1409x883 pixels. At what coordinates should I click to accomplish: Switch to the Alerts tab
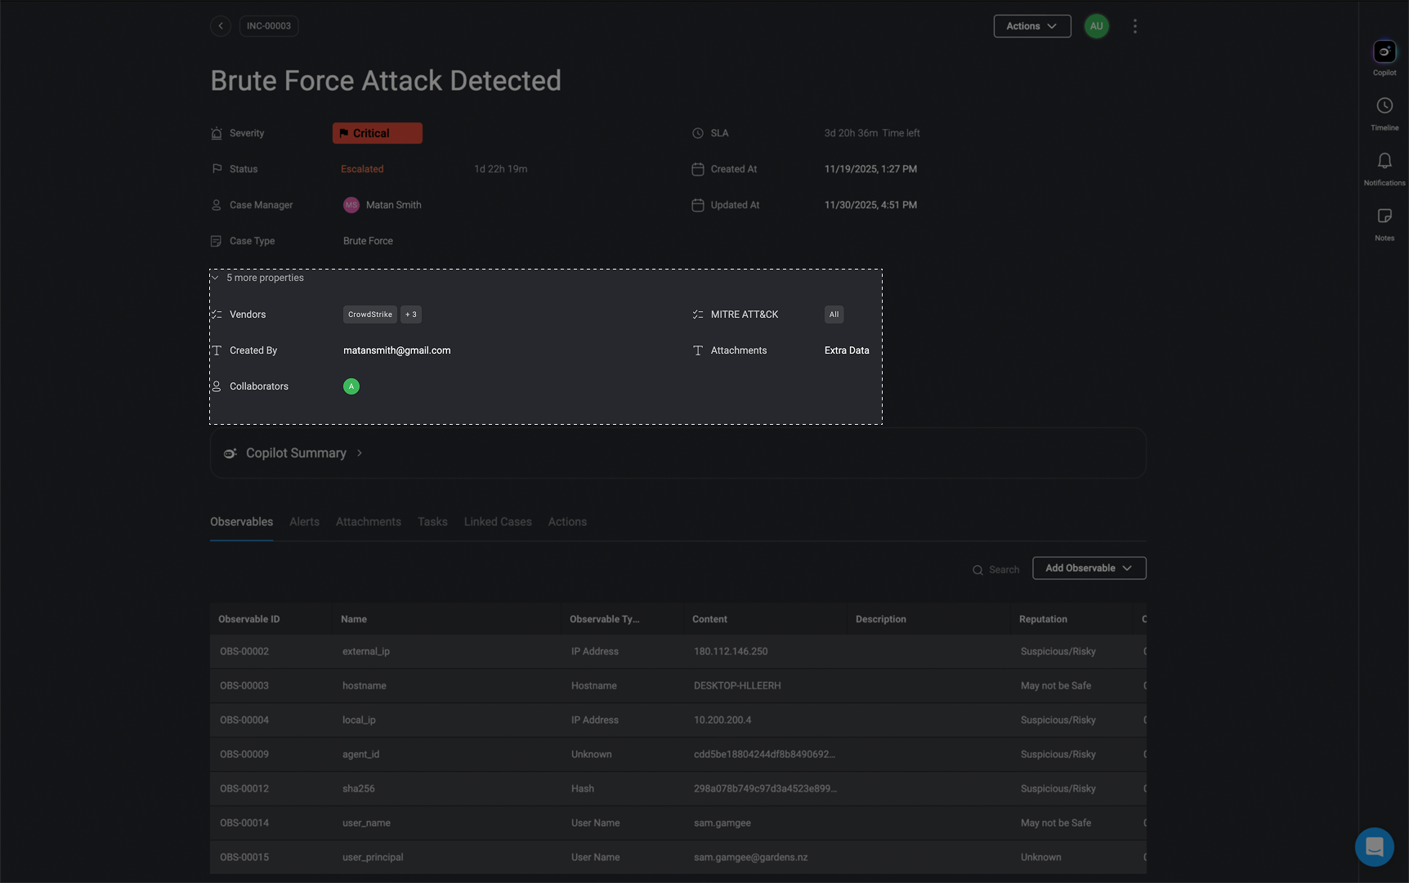coord(304,522)
